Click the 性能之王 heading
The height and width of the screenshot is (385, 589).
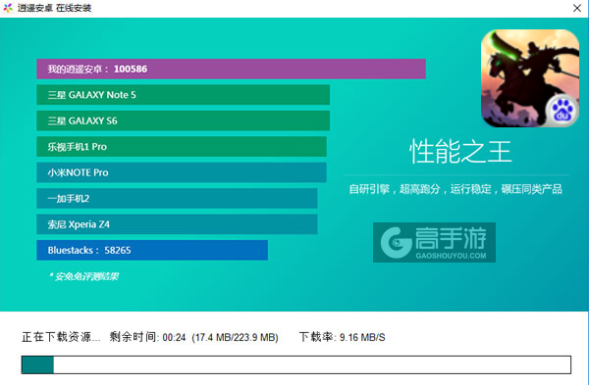pyautogui.click(x=460, y=152)
